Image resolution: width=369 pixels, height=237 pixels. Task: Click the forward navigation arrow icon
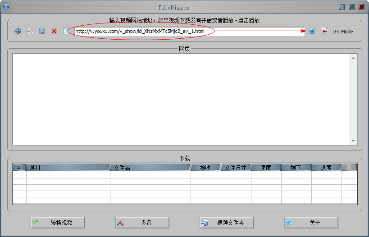tap(30, 31)
